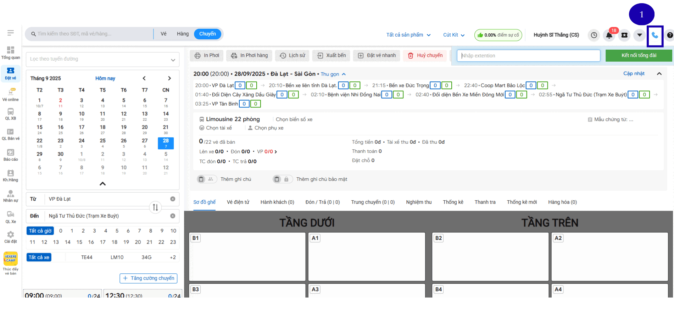The width and height of the screenshot is (674, 322).
Task: Select the Tất cả giờ hour filter
Action: tap(40, 231)
